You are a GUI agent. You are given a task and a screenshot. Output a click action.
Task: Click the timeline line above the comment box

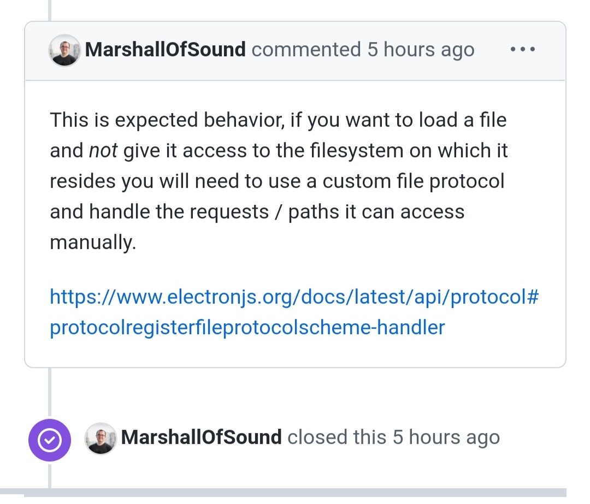[49, 10]
